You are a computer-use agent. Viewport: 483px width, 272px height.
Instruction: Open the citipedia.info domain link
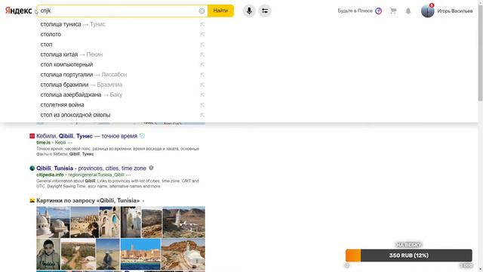tap(50, 175)
